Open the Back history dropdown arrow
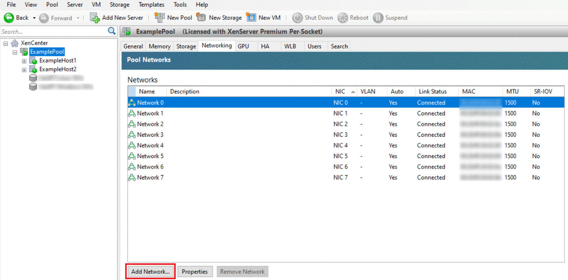Screen dimensions: 568x280 tap(34, 18)
